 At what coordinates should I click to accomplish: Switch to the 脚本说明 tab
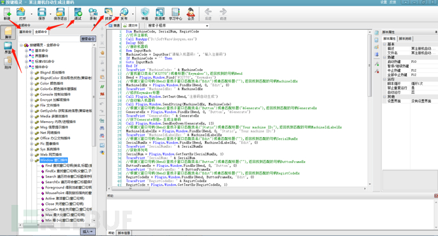coord(405,39)
